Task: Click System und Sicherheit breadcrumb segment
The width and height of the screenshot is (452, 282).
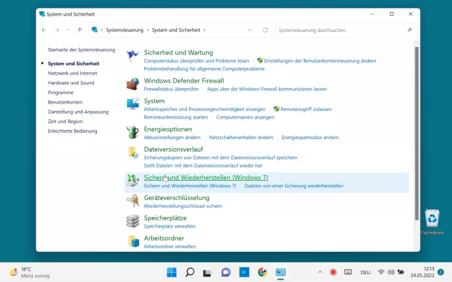Action: (x=176, y=30)
